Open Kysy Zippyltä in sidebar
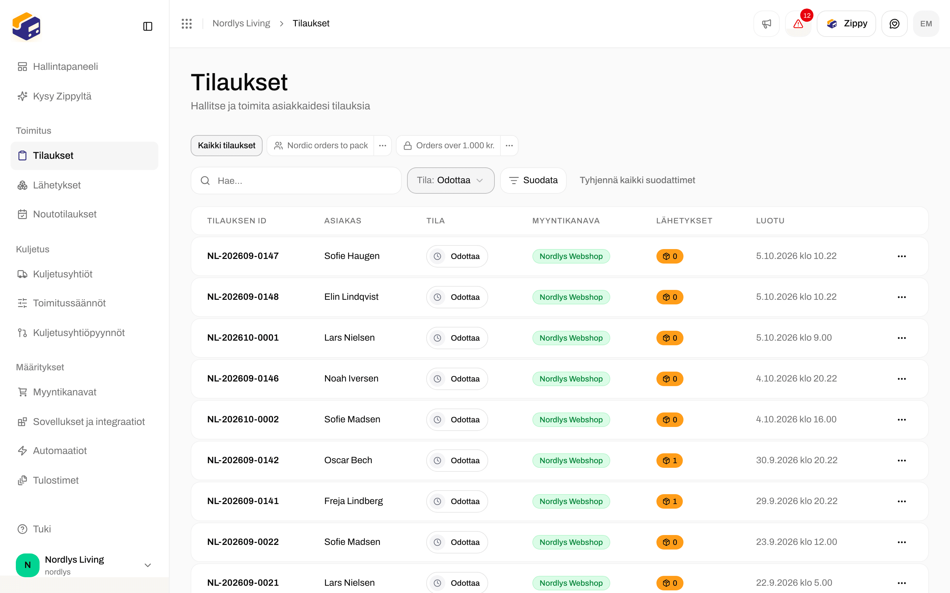Viewport: 950px width, 593px height. pyautogui.click(x=84, y=96)
